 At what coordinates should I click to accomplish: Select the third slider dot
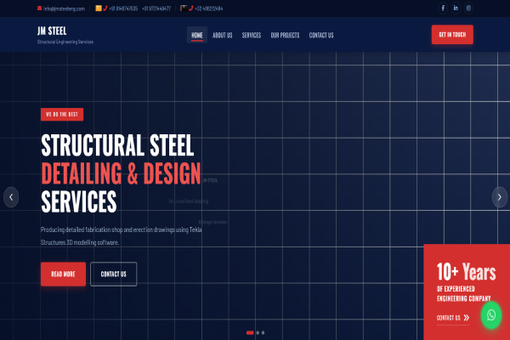pos(263,333)
